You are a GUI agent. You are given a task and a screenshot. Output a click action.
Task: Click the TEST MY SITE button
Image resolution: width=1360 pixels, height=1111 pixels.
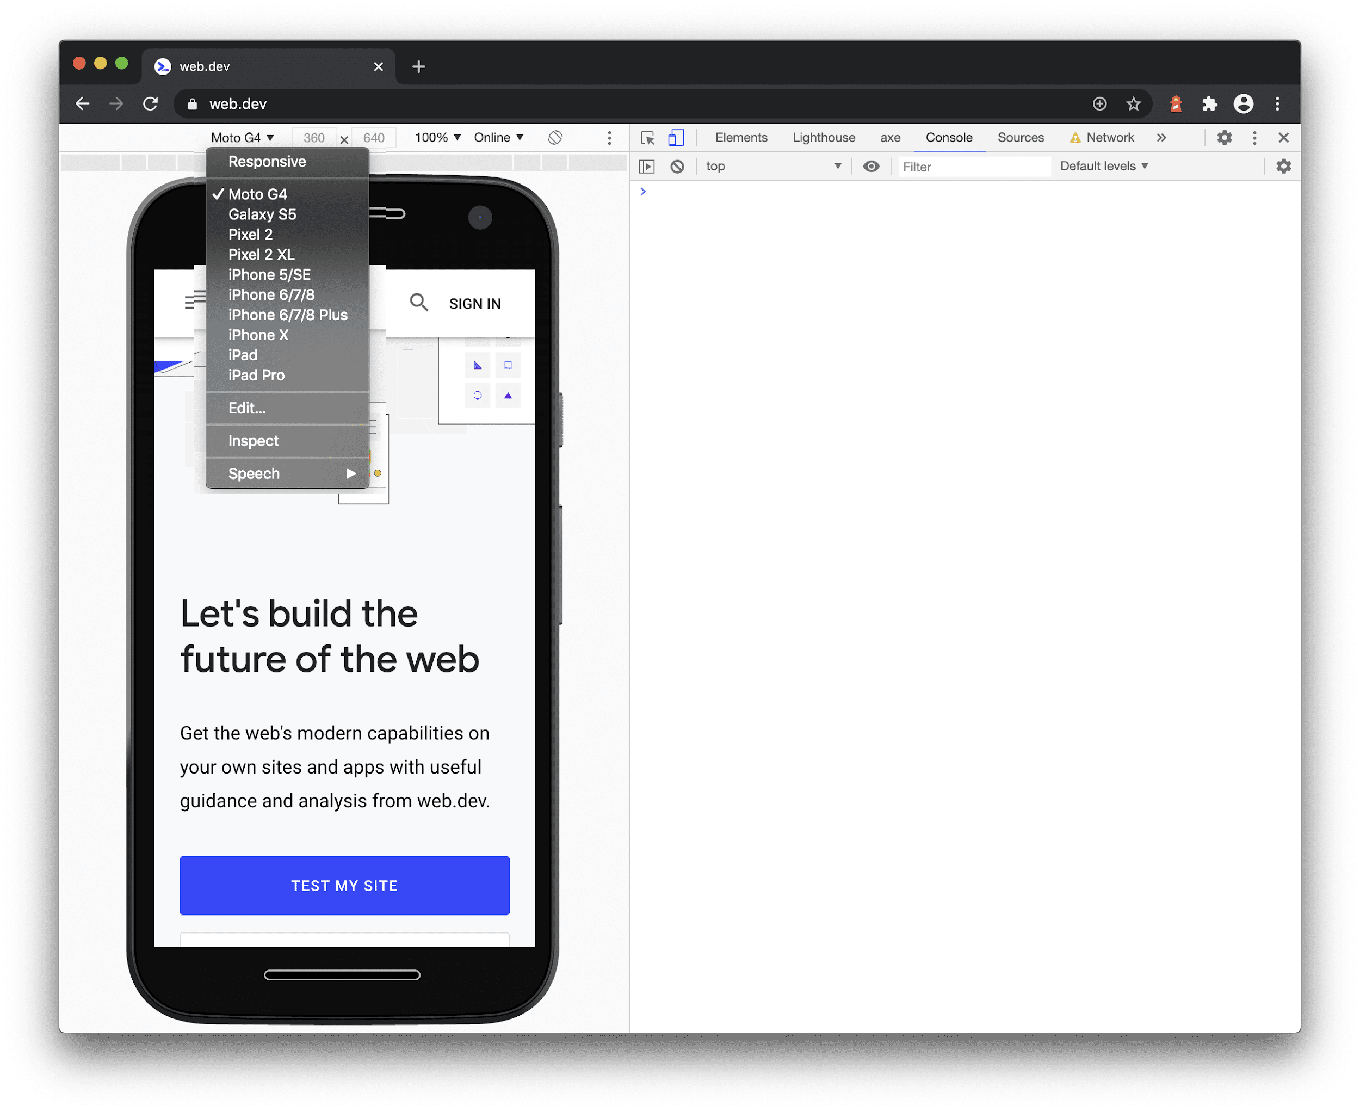coord(343,885)
